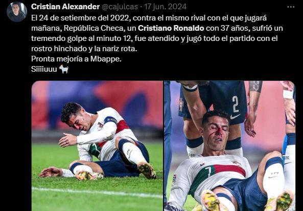
Task: View right photo of bleeding player lying down
Action: 230,146
